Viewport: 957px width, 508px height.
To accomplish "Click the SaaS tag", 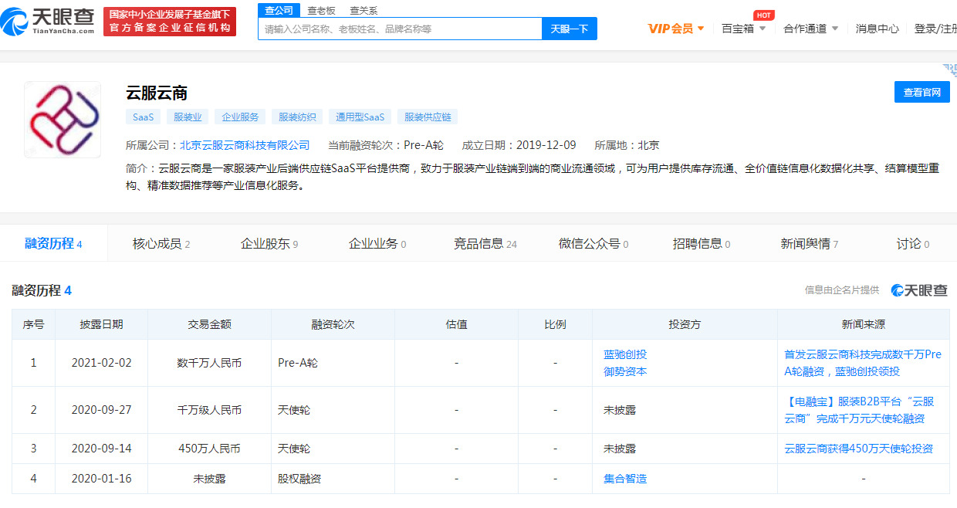I will point(144,117).
